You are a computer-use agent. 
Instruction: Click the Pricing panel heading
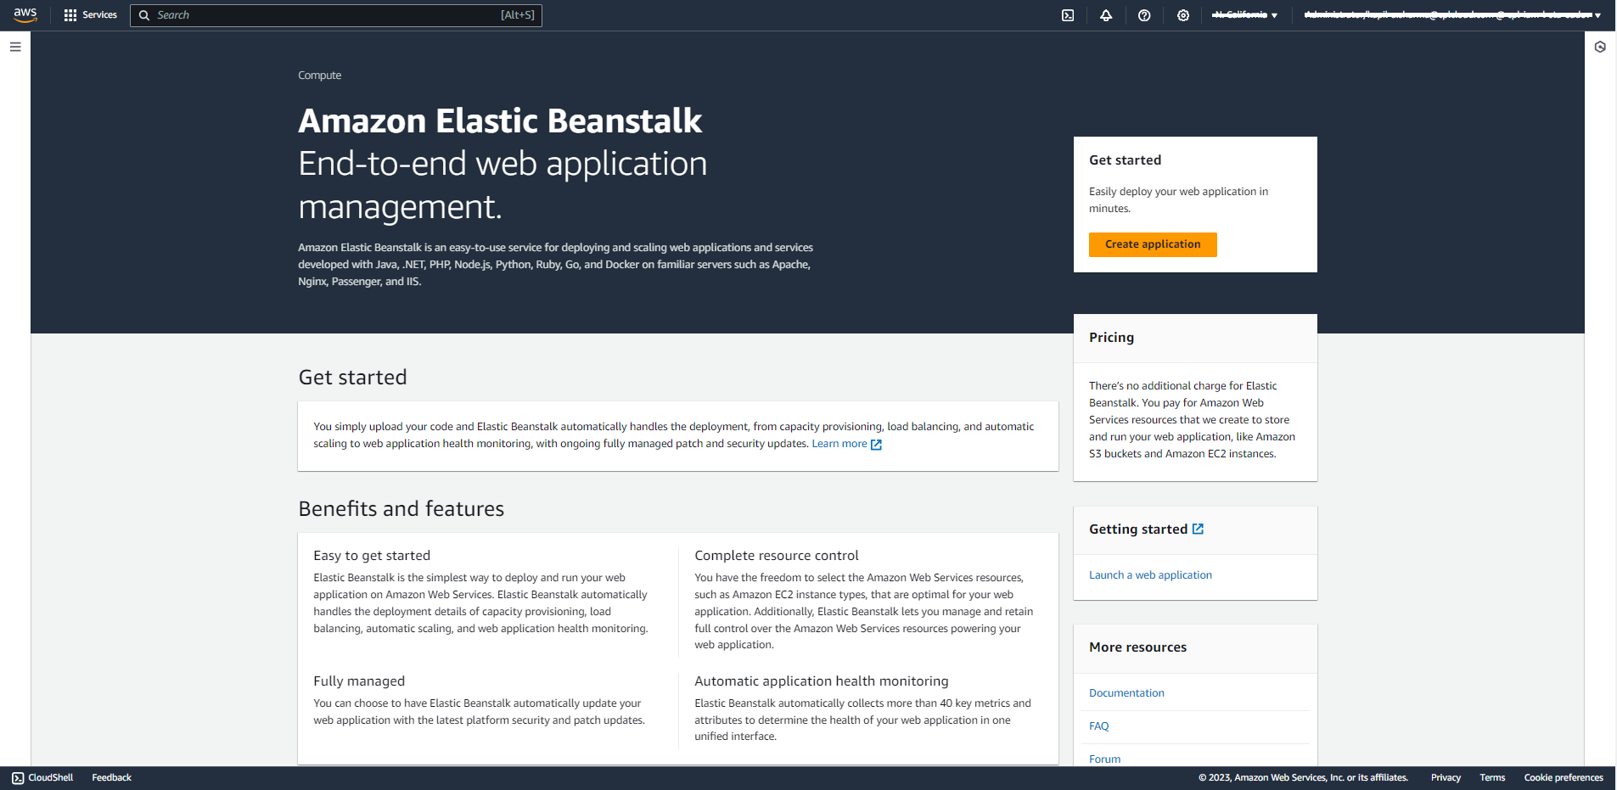point(1111,338)
